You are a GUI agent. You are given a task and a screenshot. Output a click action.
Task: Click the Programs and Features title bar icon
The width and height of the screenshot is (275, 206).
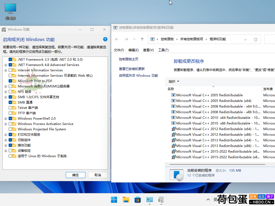tap(115, 28)
